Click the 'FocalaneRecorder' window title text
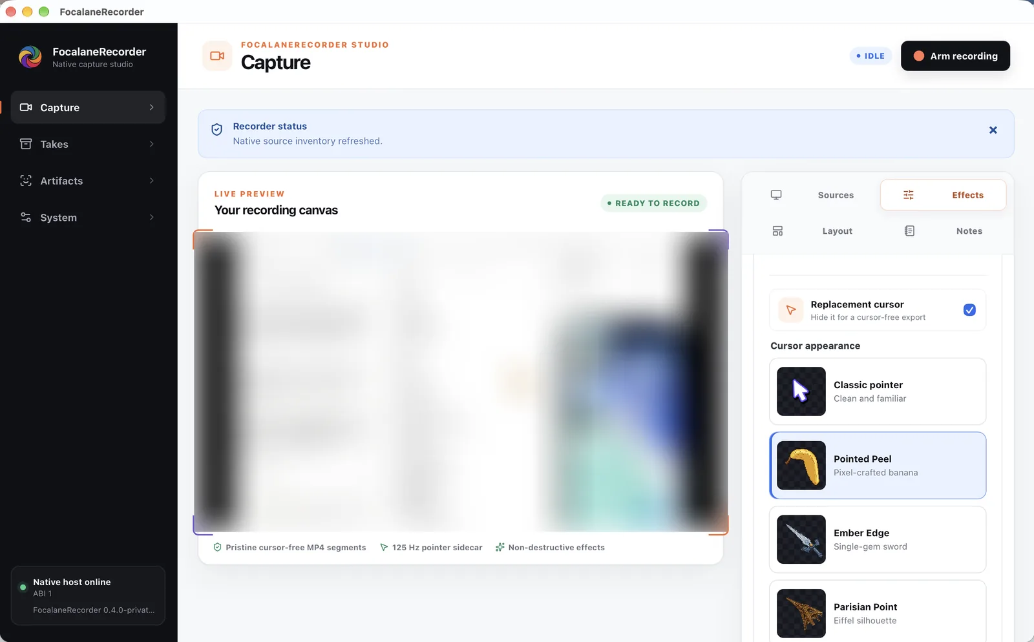Image resolution: width=1034 pixels, height=642 pixels. 101,12
